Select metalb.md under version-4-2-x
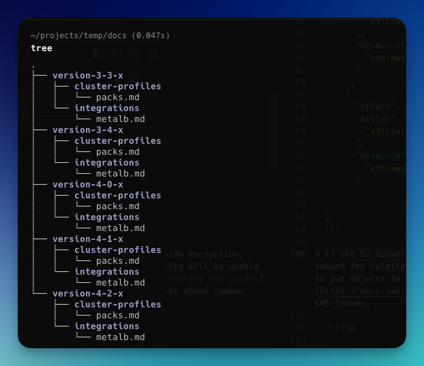 point(121,337)
